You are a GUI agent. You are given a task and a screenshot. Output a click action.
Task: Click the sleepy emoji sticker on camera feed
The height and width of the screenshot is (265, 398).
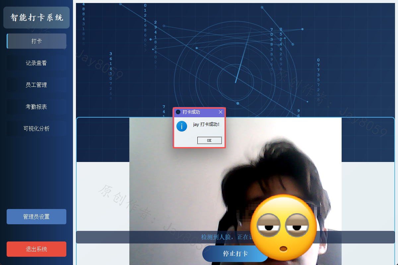(284, 227)
